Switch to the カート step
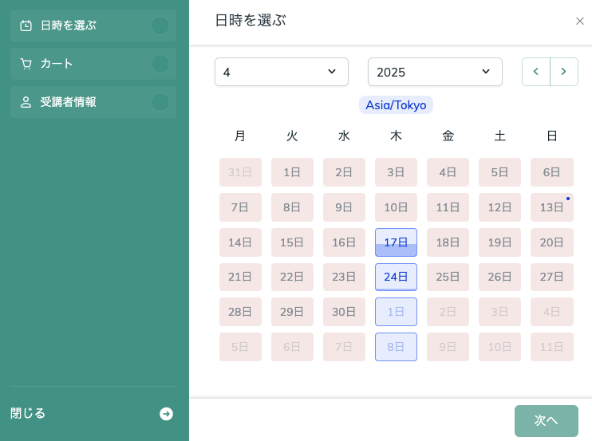Screen dimensions: 592x441 click(93, 64)
